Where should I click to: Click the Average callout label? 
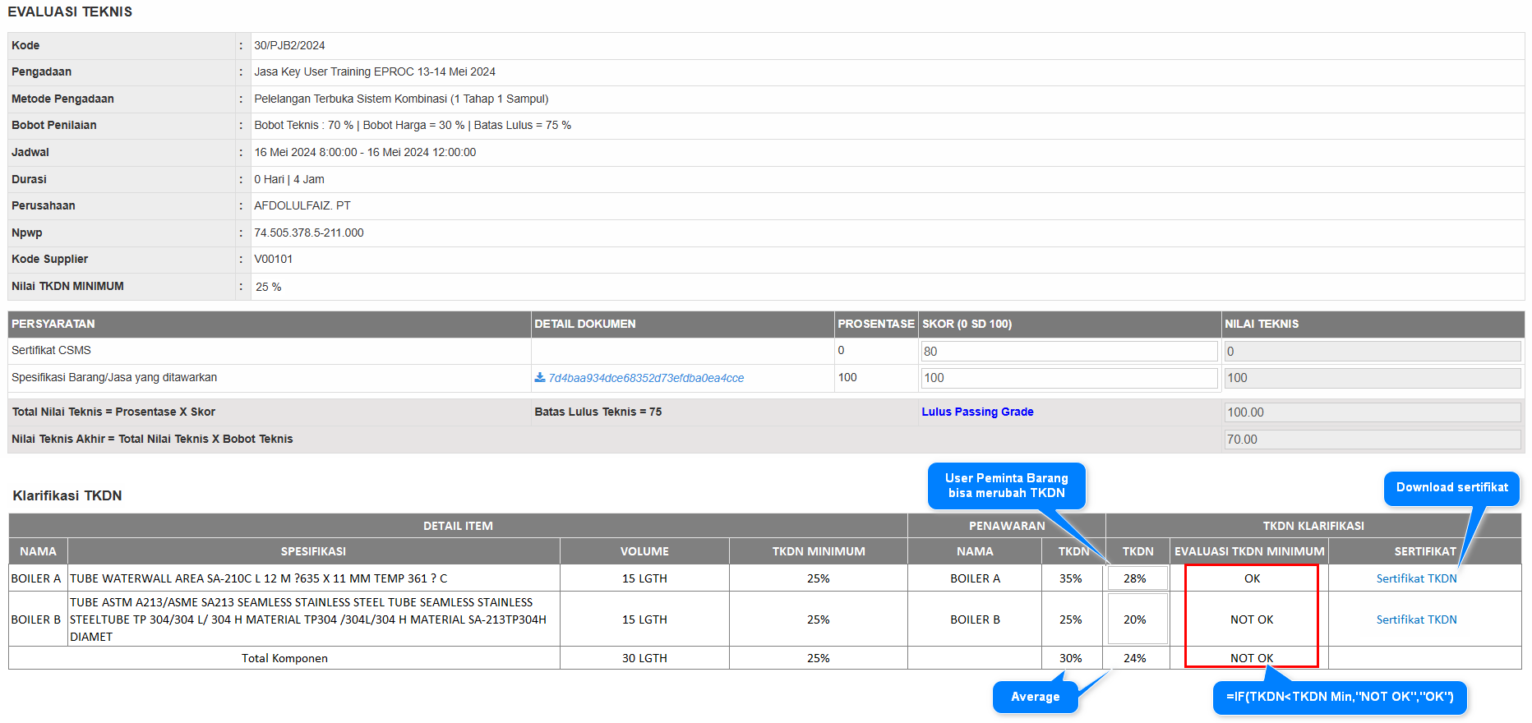1035,697
